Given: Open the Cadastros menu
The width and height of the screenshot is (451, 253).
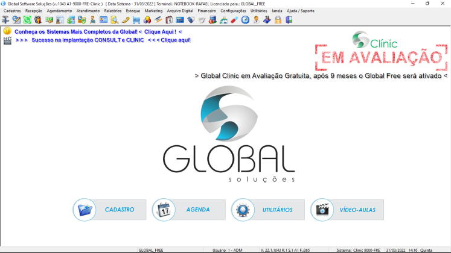Looking at the screenshot, I should coord(12,11).
